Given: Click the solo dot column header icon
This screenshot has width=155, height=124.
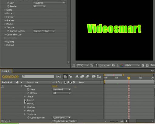Looking at the screenshot, I should pos(8,82).
